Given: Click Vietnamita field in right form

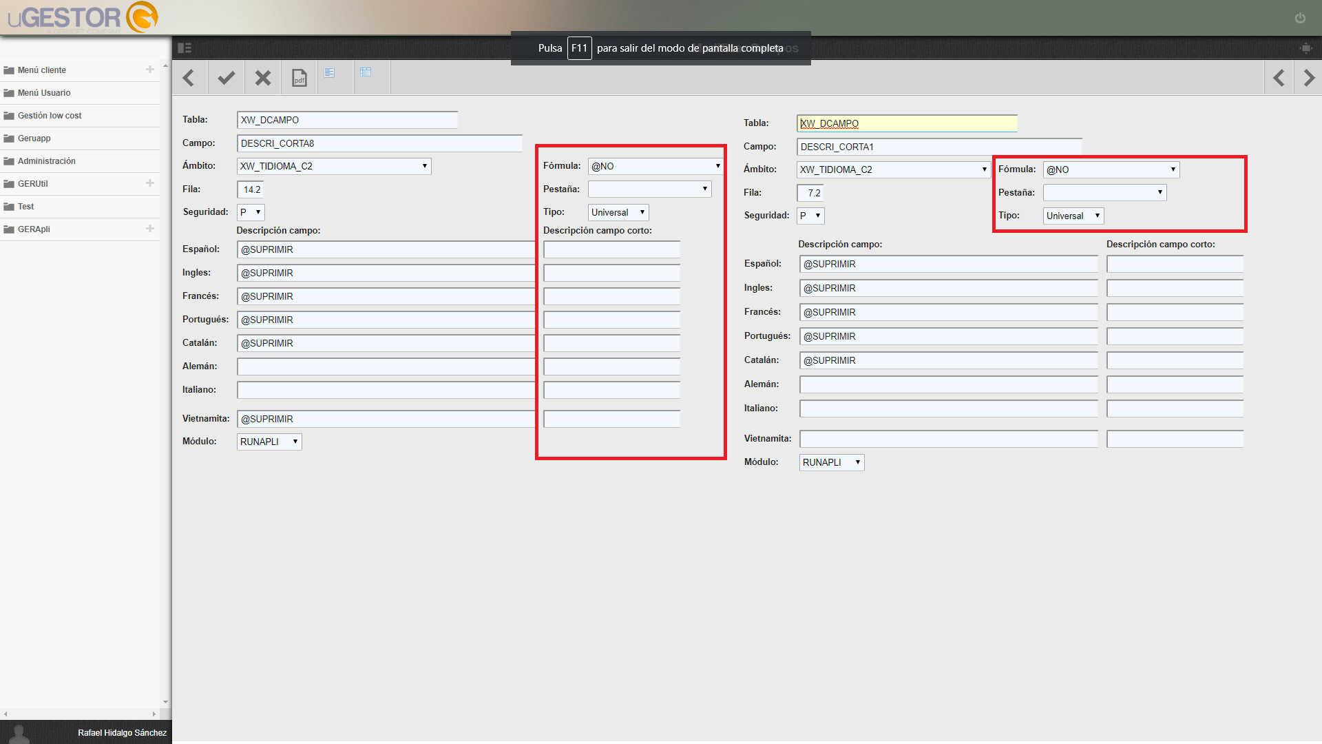Looking at the screenshot, I should tap(949, 439).
